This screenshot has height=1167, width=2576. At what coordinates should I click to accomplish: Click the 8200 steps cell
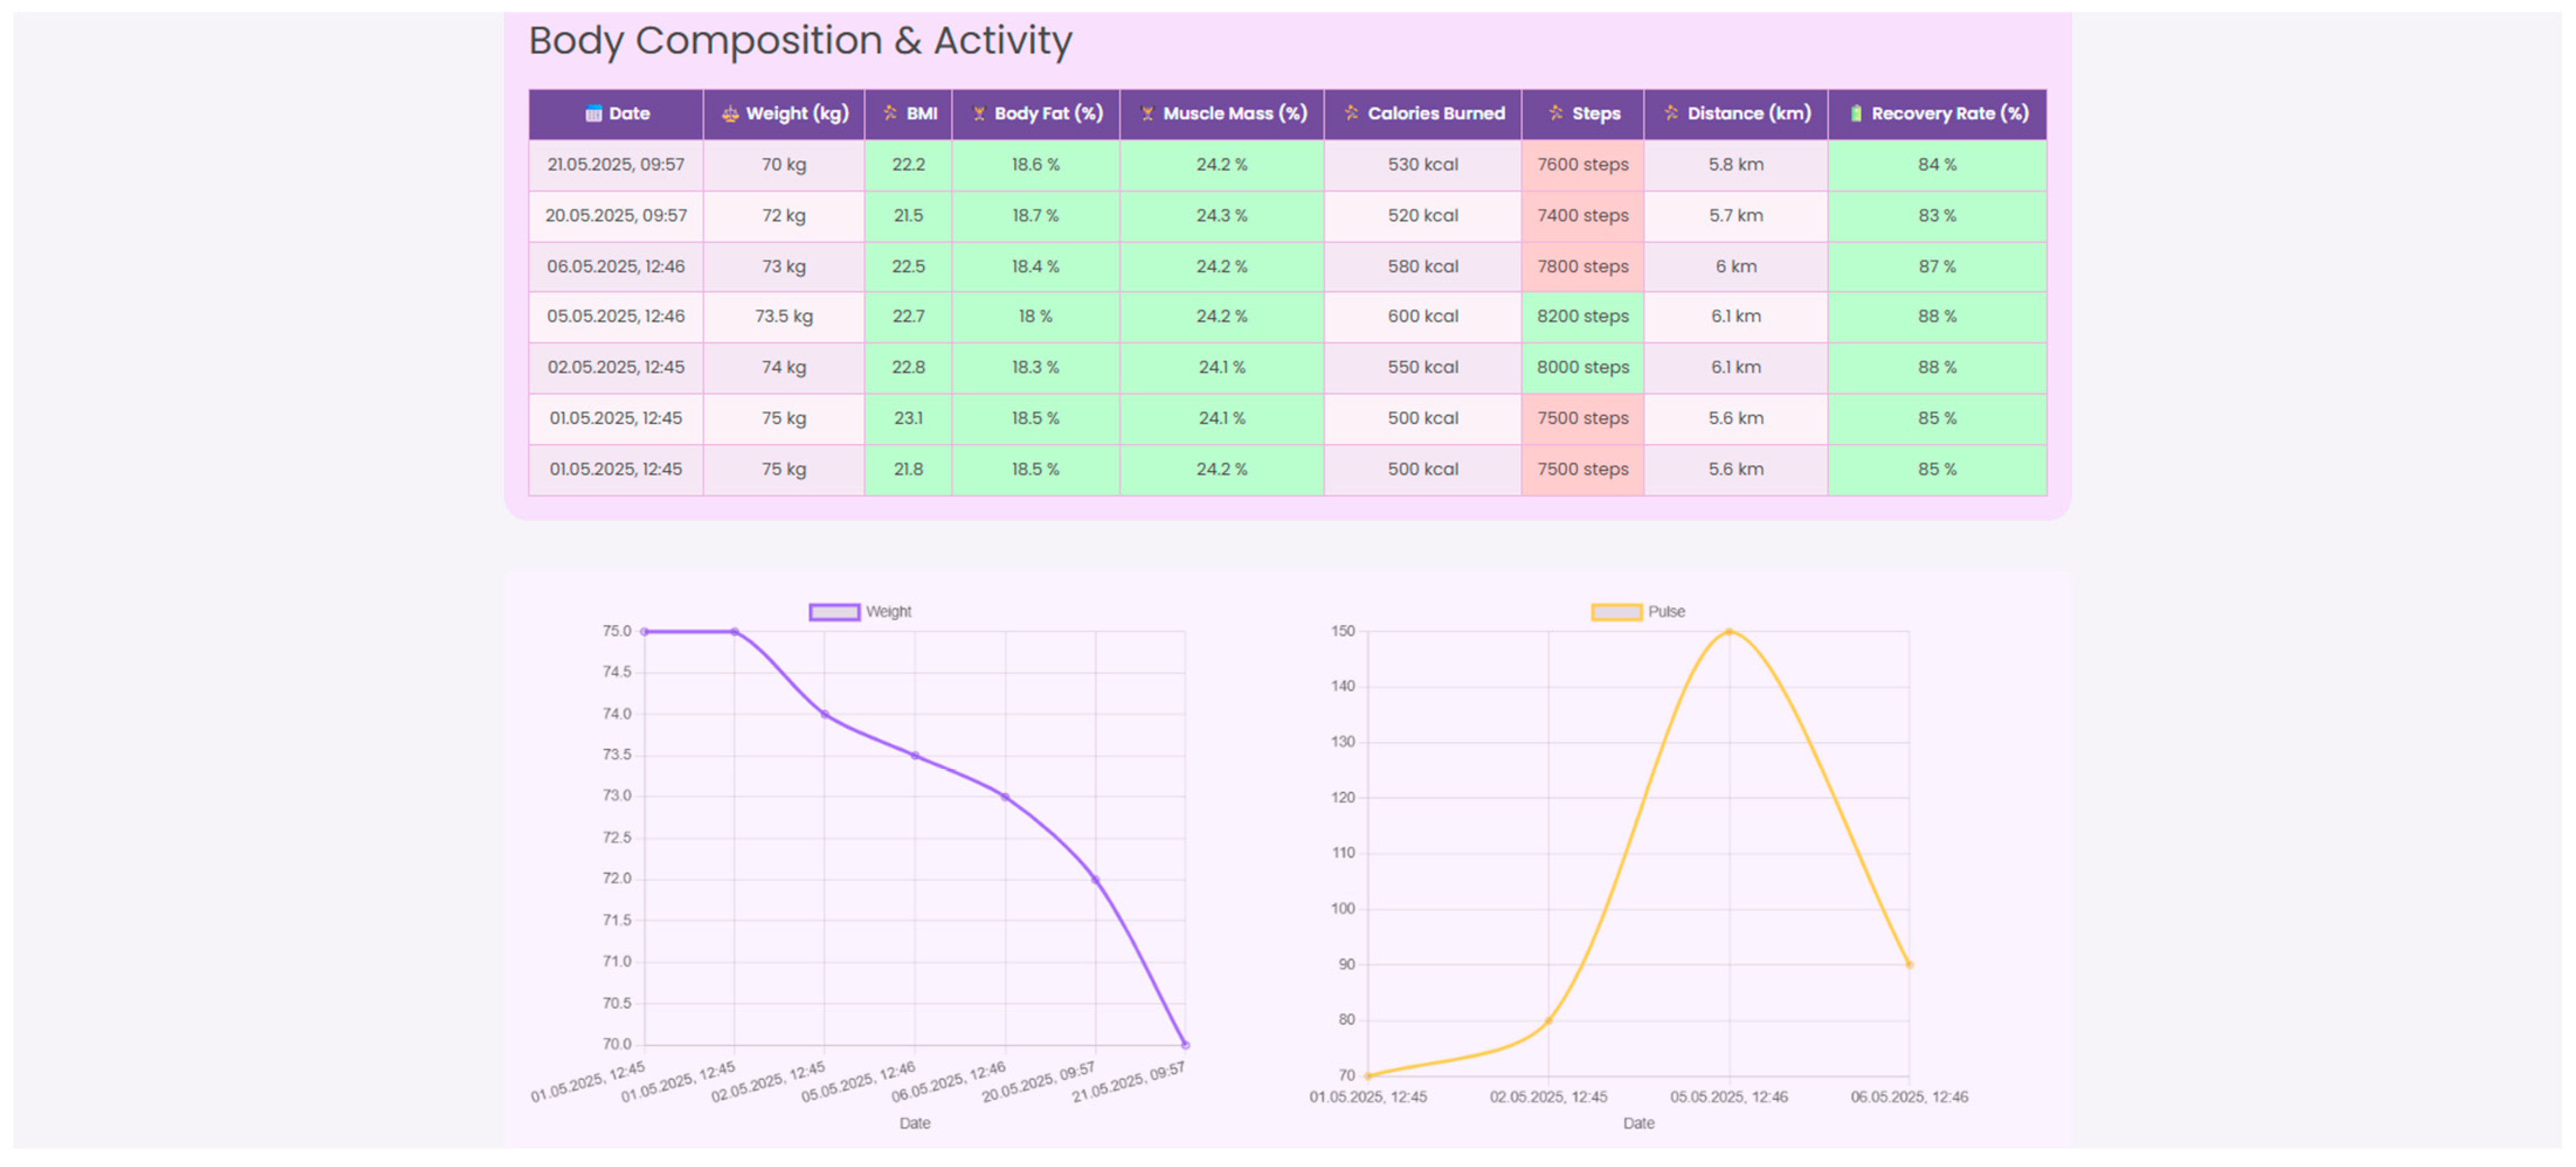coord(1582,317)
